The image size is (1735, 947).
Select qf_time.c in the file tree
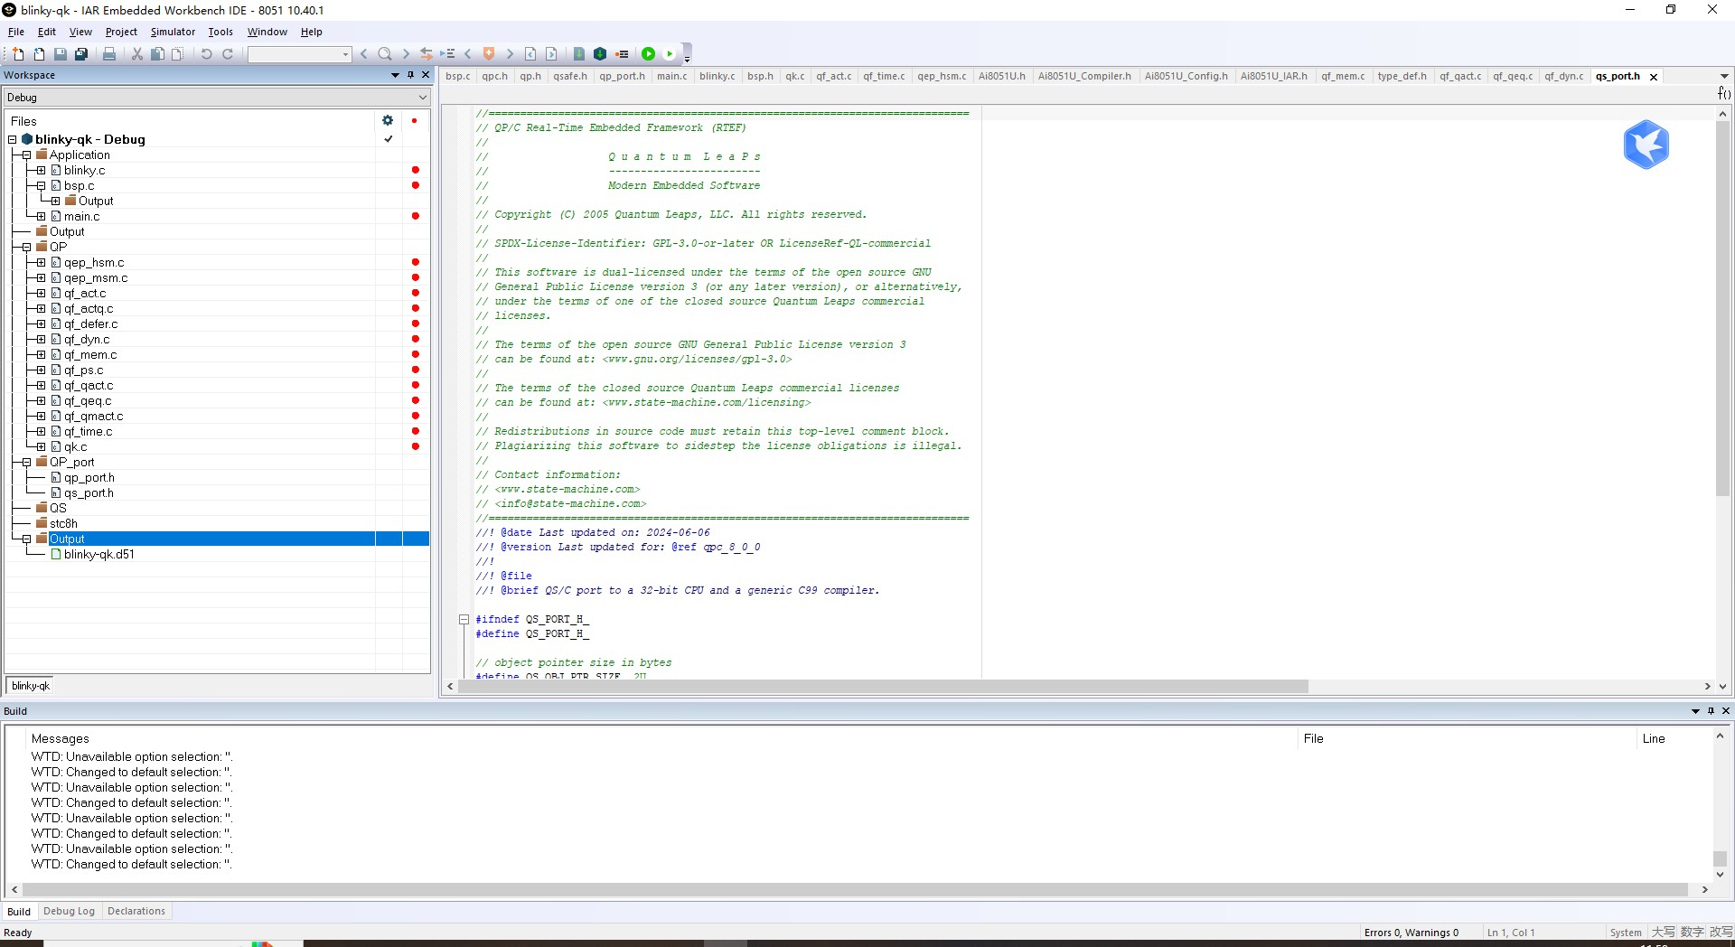coord(88,431)
